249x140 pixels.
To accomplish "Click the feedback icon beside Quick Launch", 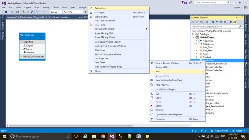I will point(190,3).
